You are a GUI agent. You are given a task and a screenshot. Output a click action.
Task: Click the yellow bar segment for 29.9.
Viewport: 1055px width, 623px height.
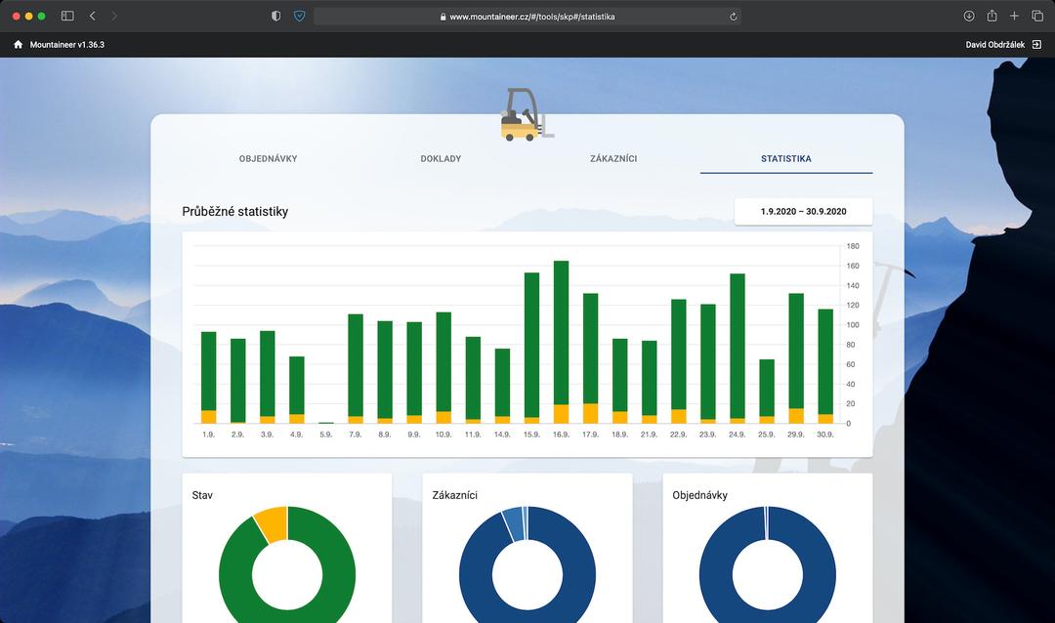(796, 416)
